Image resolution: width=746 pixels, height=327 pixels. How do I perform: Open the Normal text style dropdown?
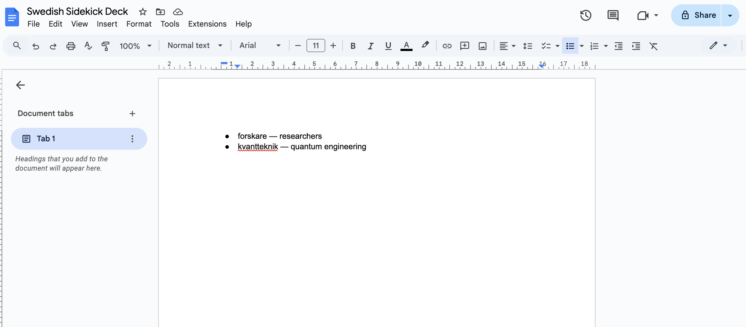tap(195, 46)
